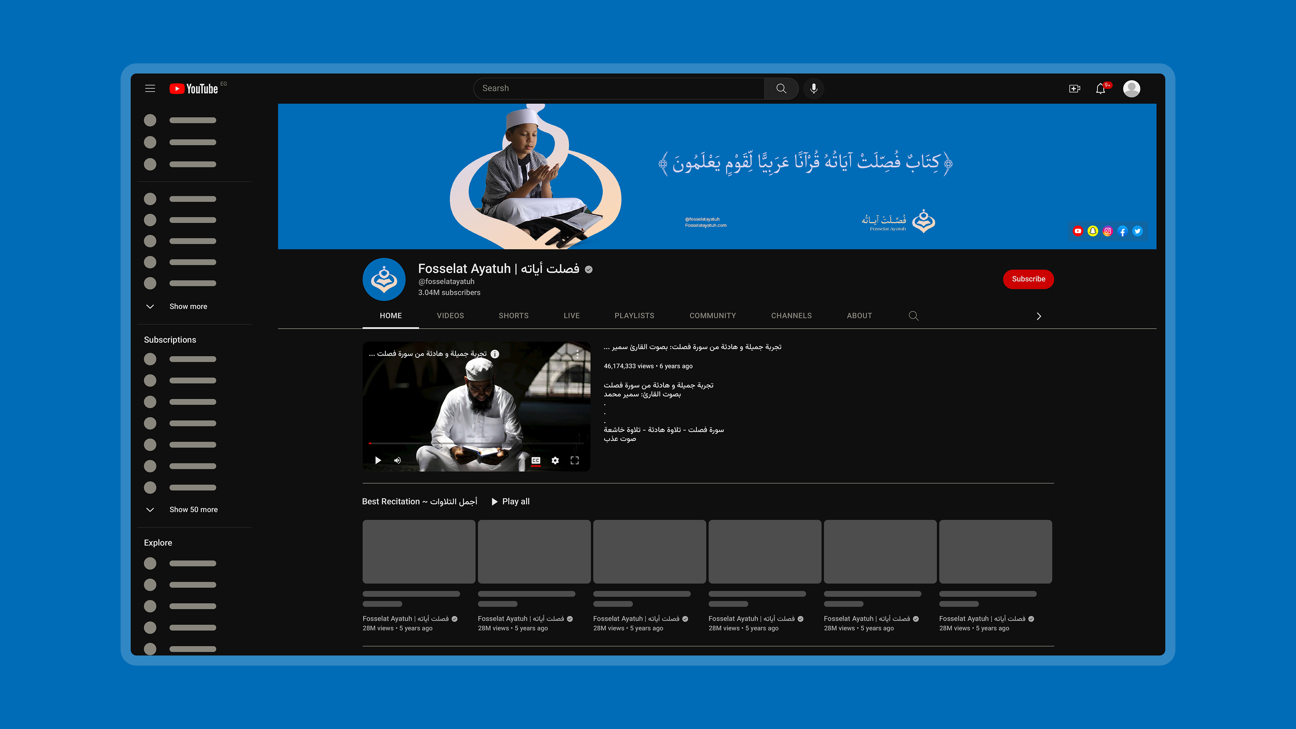Click the channel name Fosselat Ayatuh heading

coord(498,269)
